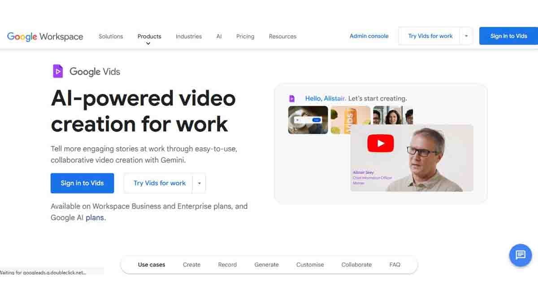Image resolution: width=538 pixels, height=303 pixels.
Task: Go to the Admin console
Action: 369,36
